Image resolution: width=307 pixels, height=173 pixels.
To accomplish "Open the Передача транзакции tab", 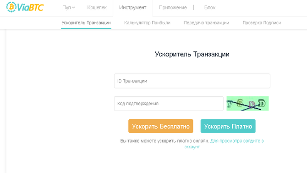I will [x=206, y=23].
